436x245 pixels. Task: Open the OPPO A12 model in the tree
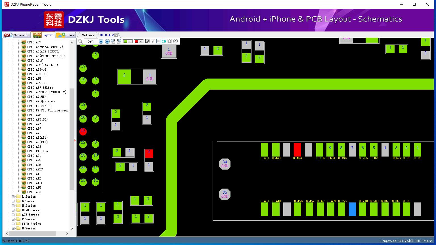34,178
